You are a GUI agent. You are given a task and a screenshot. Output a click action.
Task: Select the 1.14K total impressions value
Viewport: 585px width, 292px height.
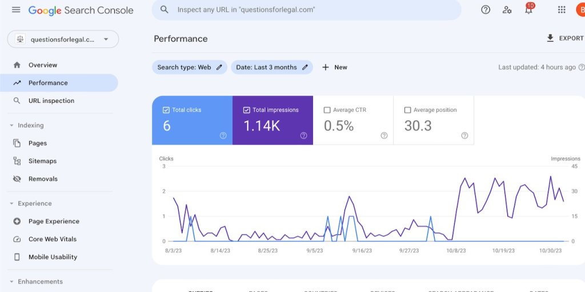(x=262, y=126)
